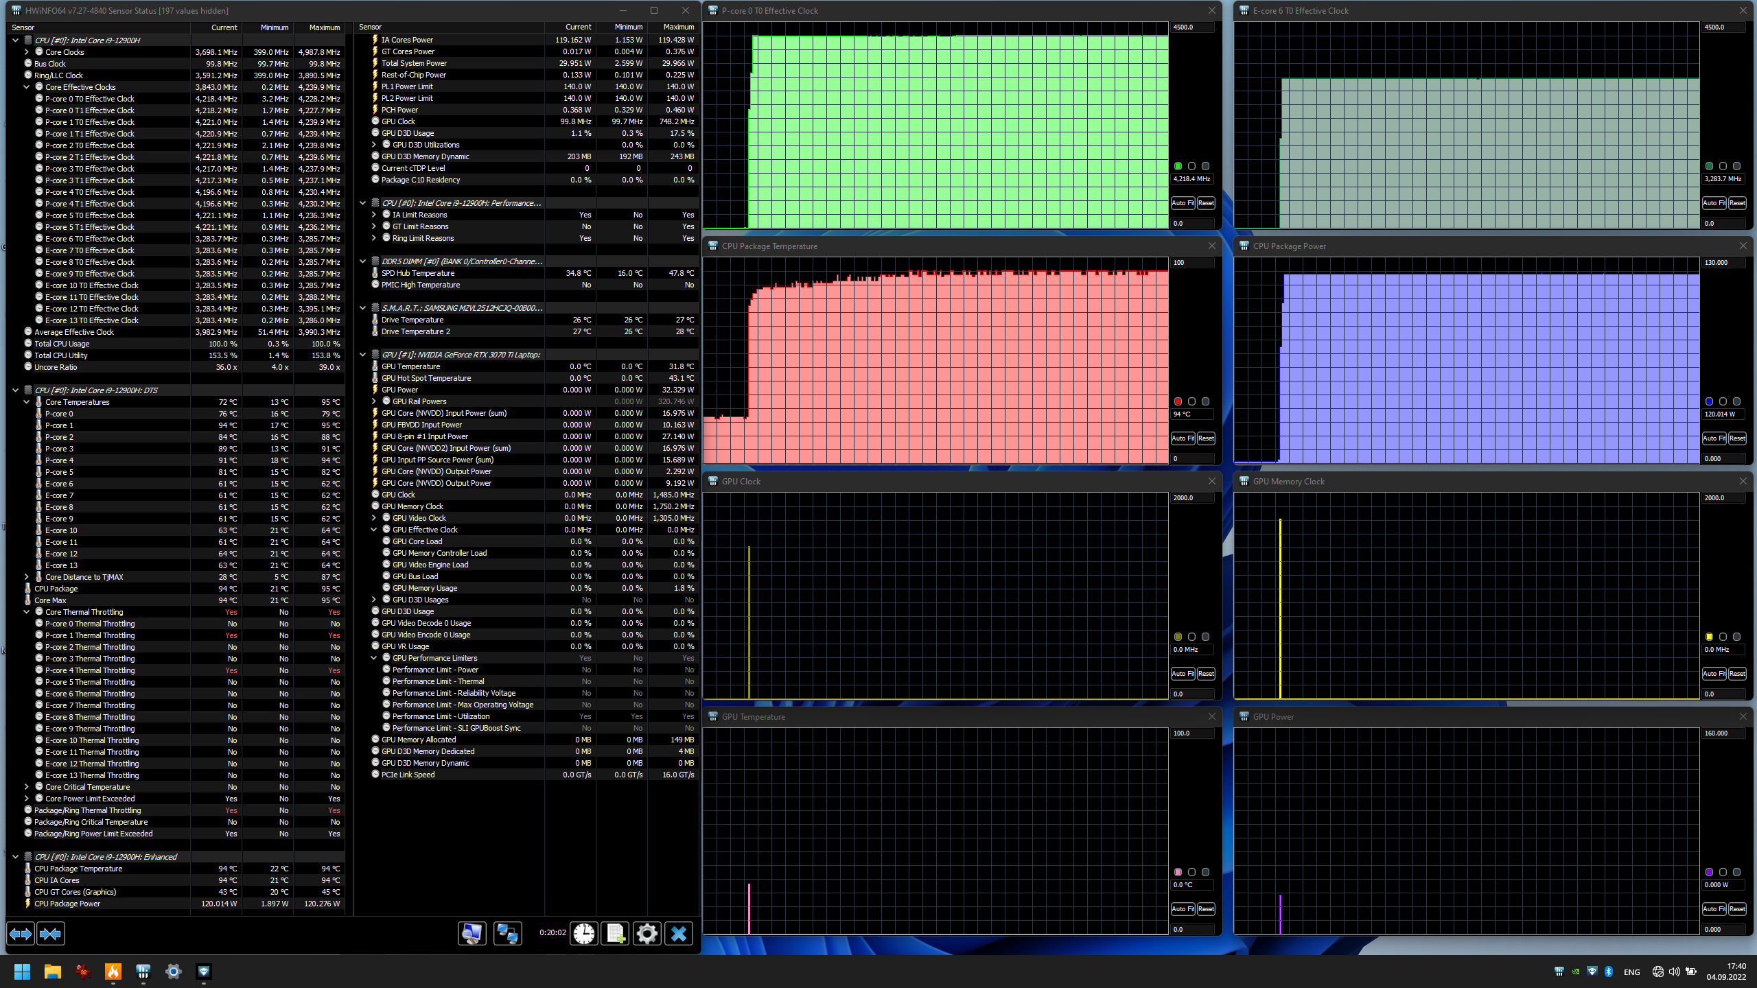1757x988 pixels.
Task: Start logging with the document-plus icon
Action: (x=615, y=933)
